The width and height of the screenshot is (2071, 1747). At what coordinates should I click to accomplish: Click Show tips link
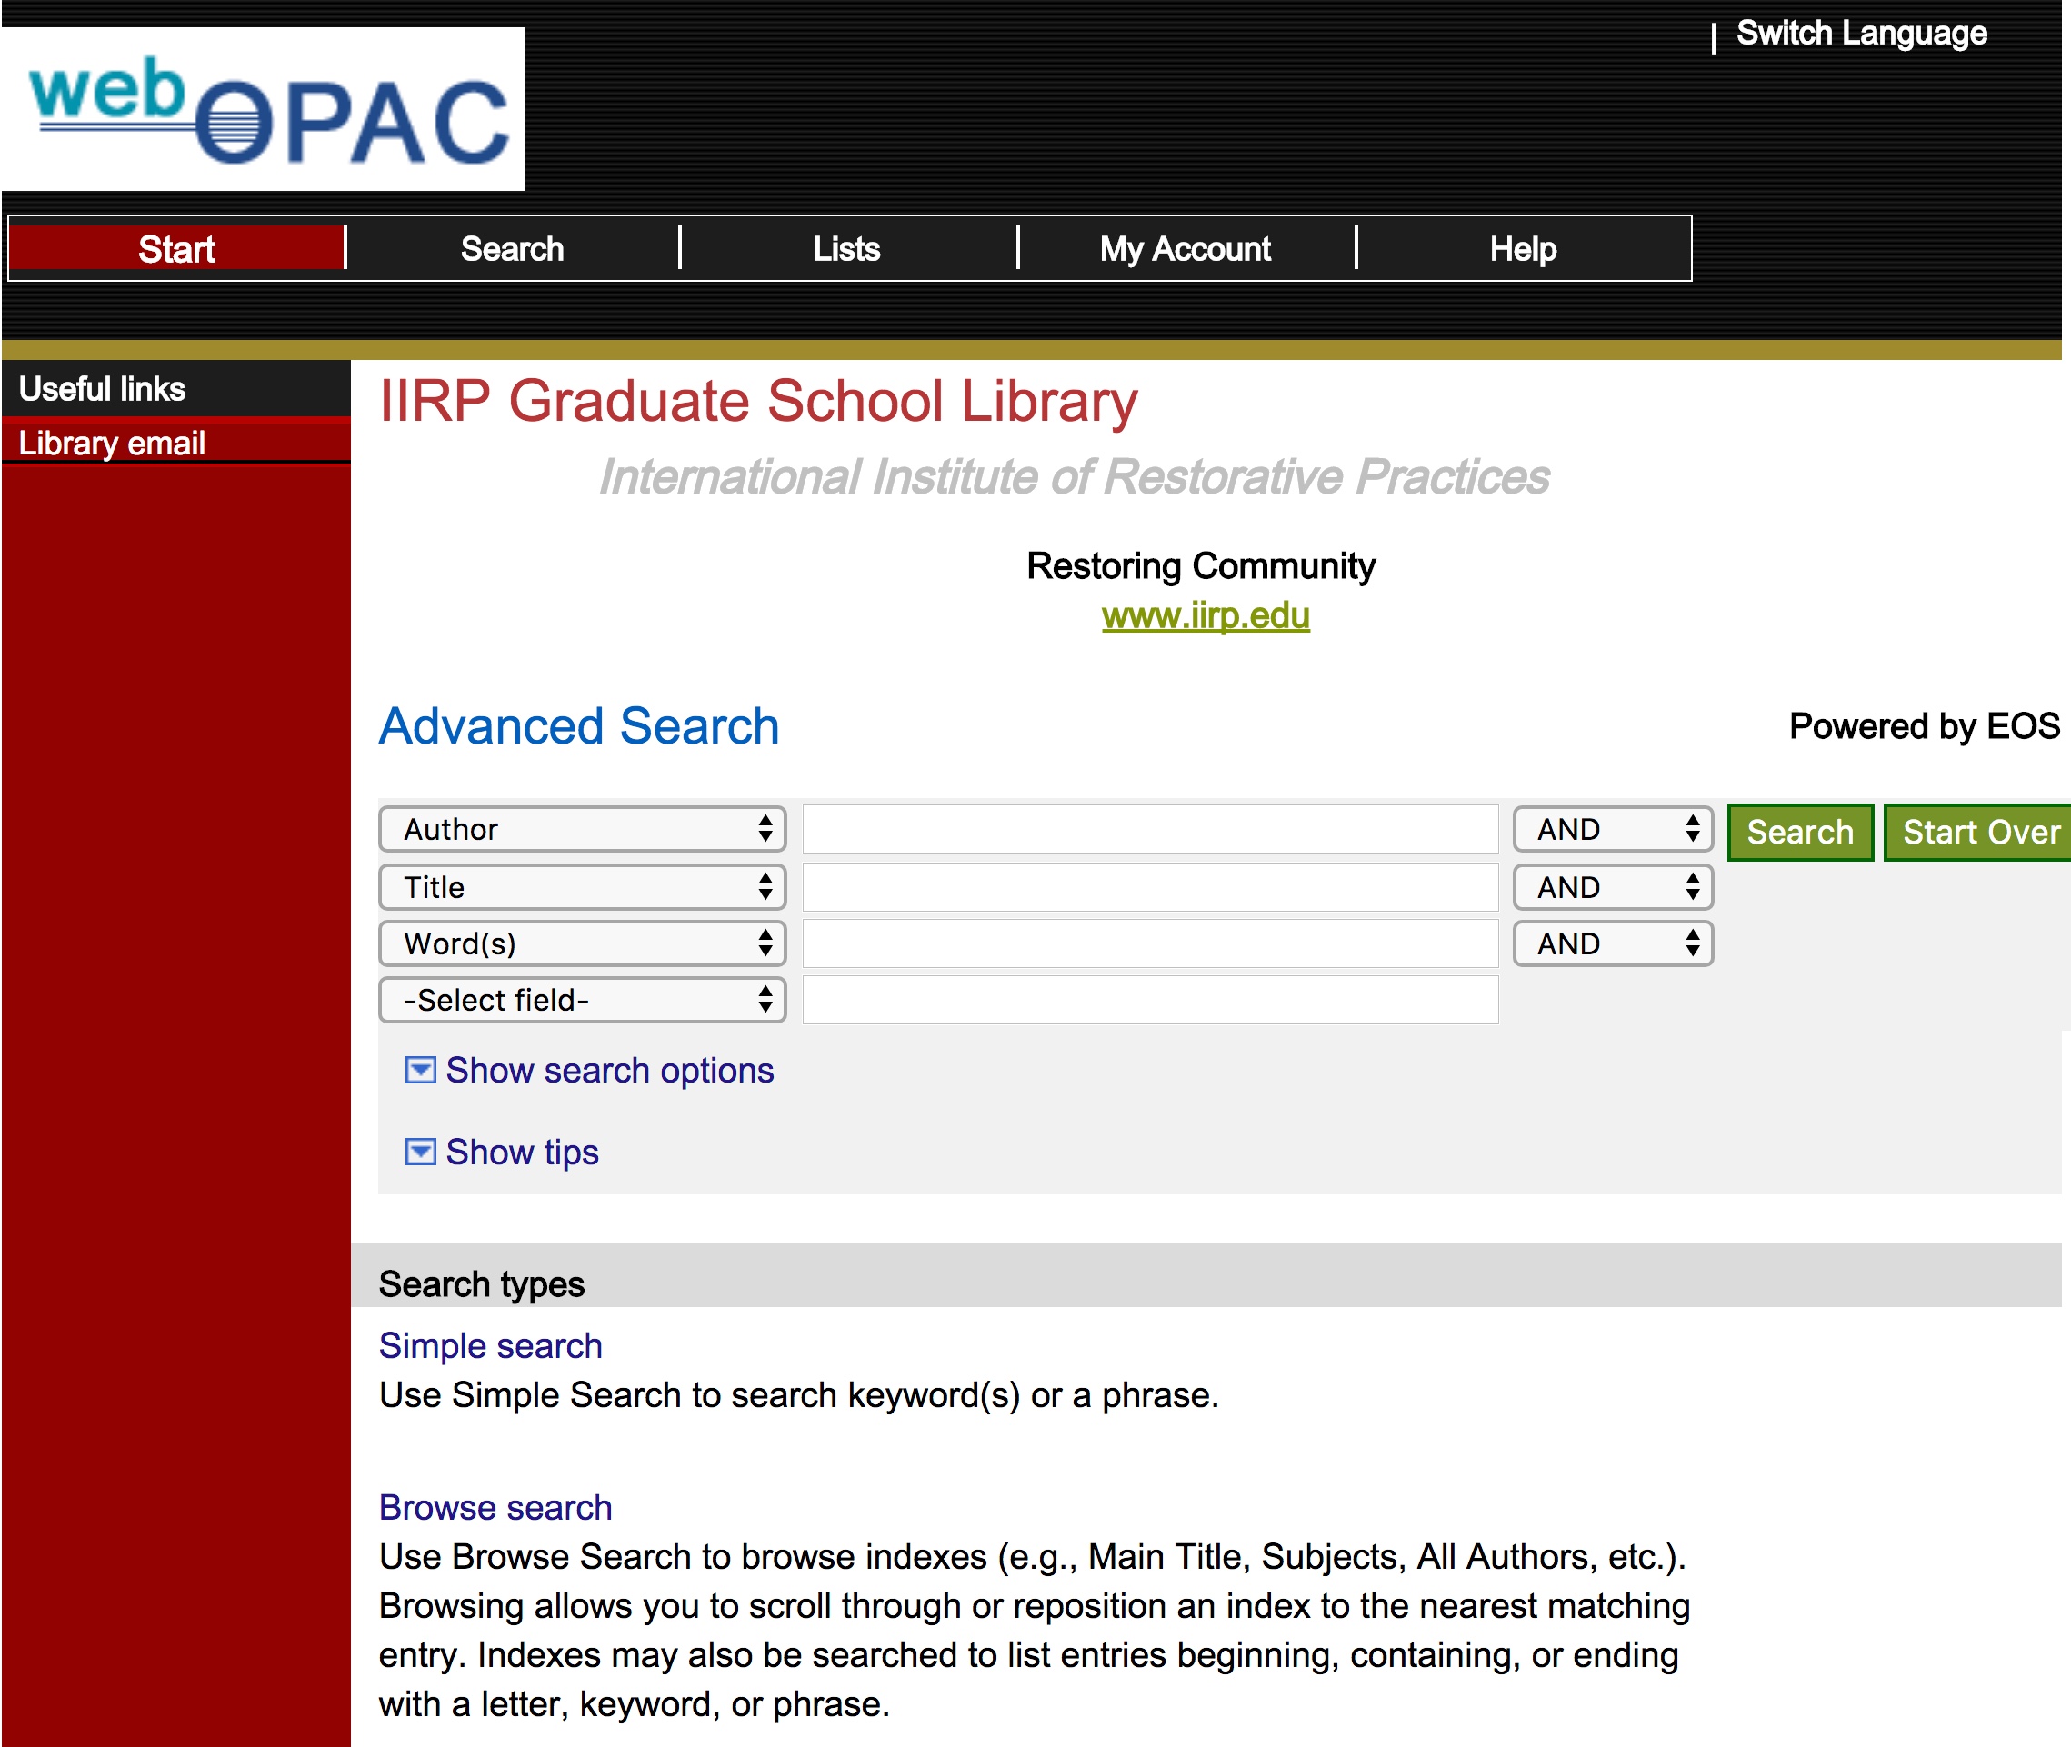pyautogui.click(x=522, y=1153)
